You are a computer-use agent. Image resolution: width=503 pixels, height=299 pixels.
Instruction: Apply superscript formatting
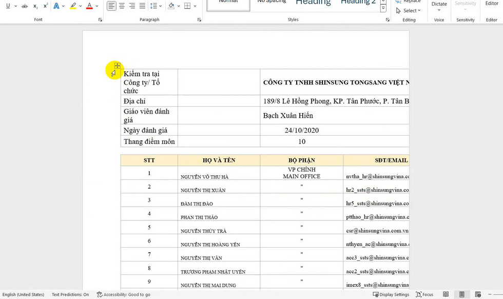46,6
